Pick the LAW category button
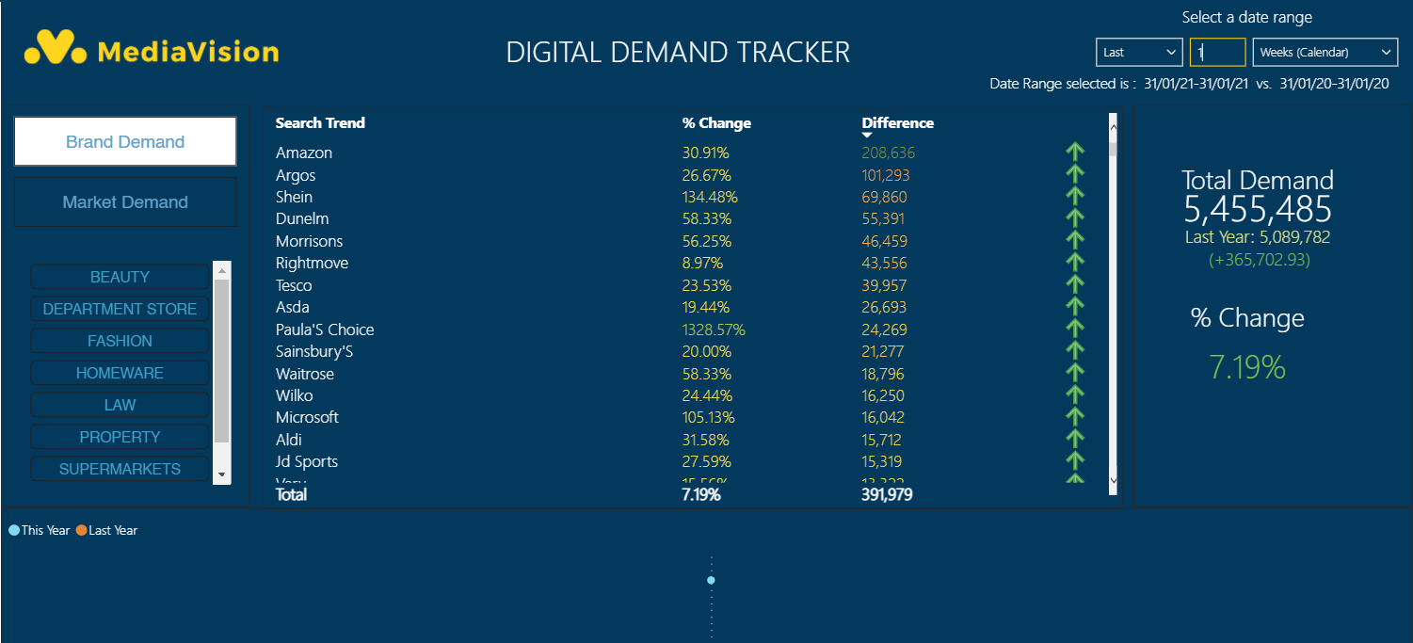The height and width of the screenshot is (643, 1413). (x=120, y=405)
